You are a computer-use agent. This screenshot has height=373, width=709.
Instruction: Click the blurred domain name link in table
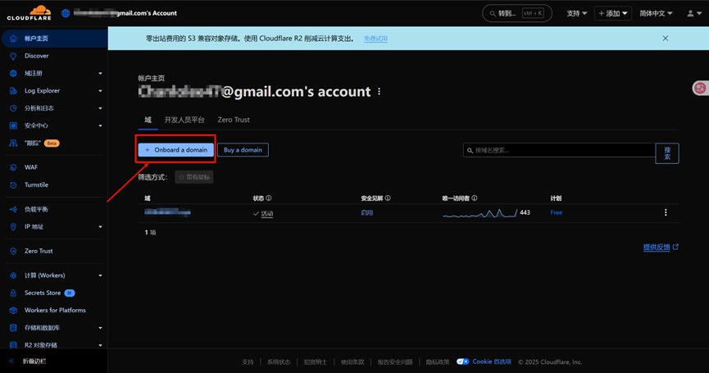[167, 212]
